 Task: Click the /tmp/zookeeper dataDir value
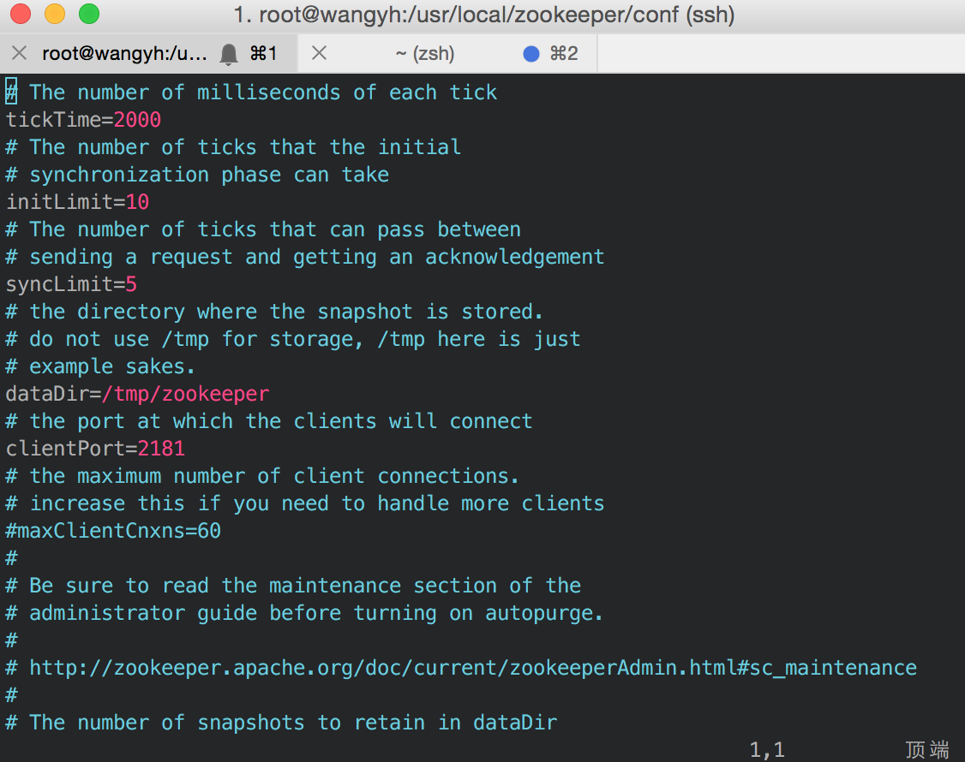click(185, 394)
